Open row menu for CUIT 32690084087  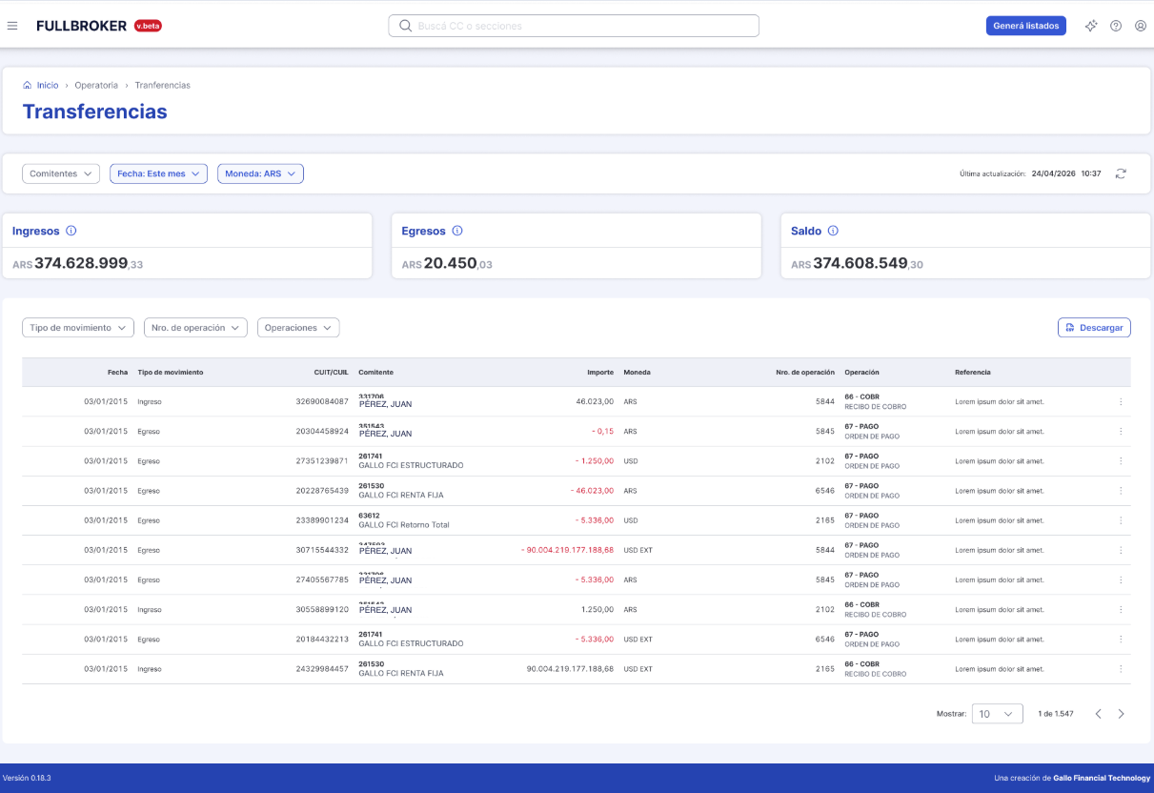[1121, 402]
